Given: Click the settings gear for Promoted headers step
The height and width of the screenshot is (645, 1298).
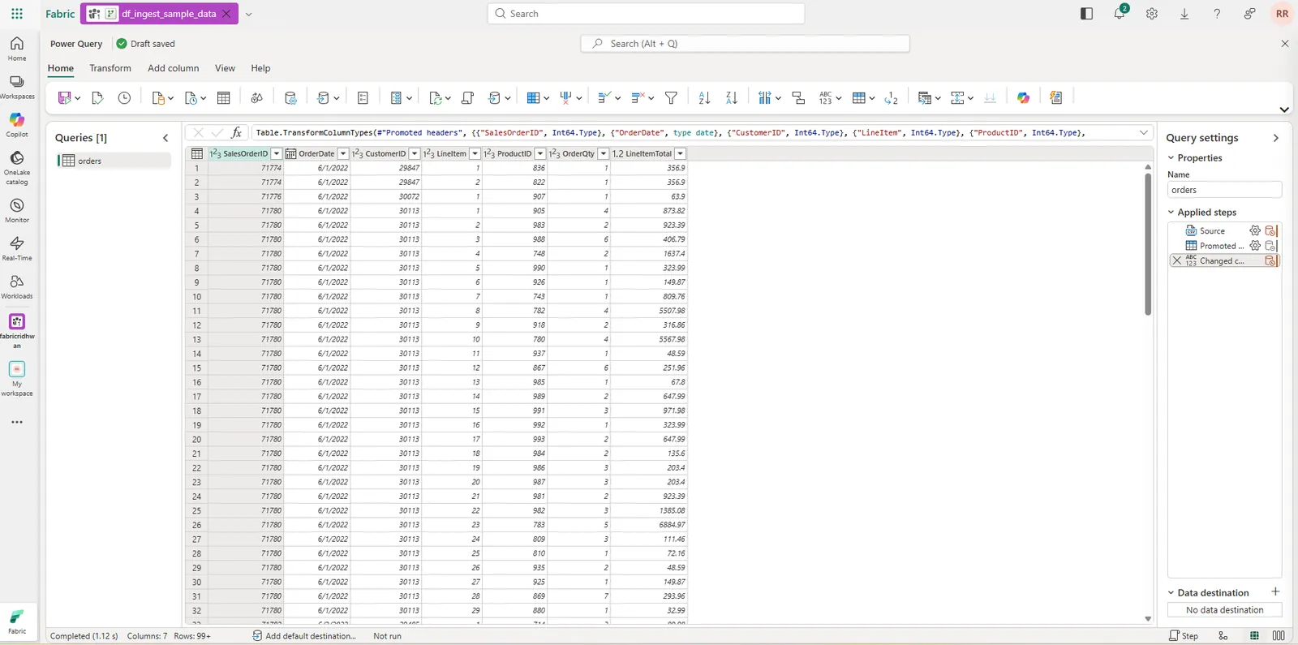Looking at the screenshot, I should 1255,245.
